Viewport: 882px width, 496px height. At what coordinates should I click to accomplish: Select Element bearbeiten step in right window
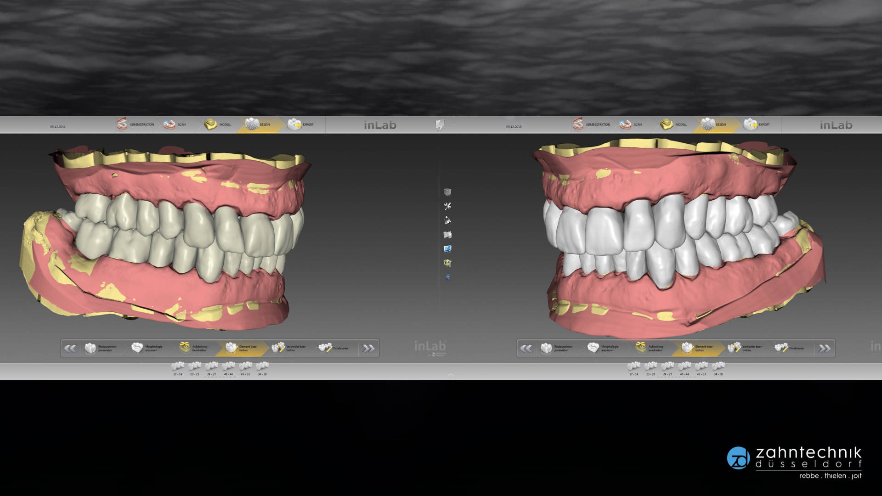[697, 349]
